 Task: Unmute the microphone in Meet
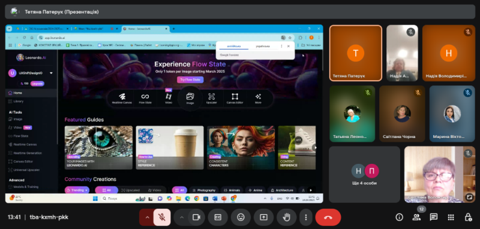pos(162,217)
